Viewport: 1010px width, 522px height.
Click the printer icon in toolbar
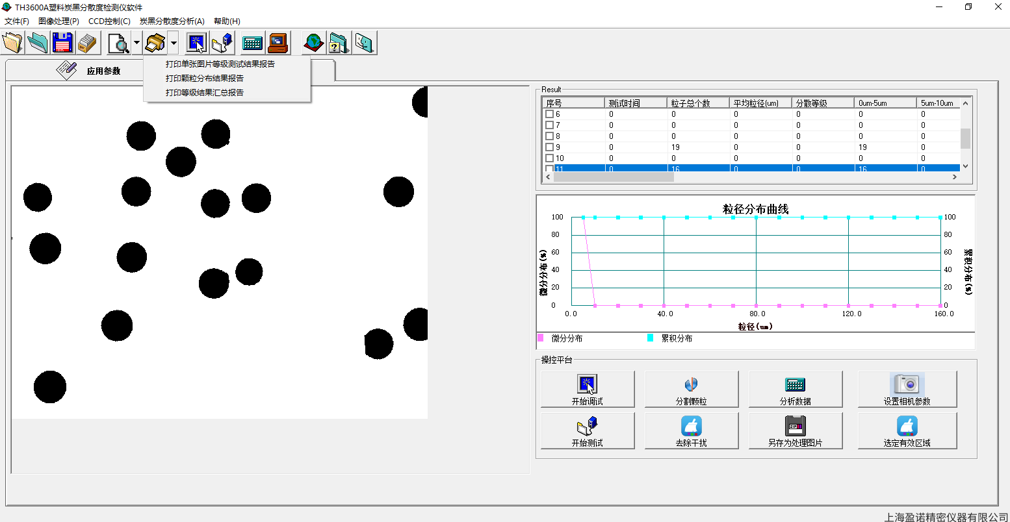pos(155,43)
